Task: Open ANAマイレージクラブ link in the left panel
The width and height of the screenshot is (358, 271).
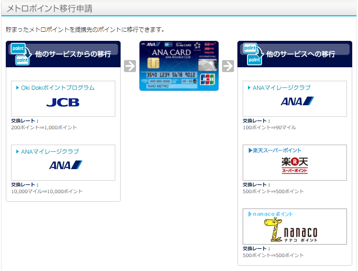Action: click(x=50, y=151)
